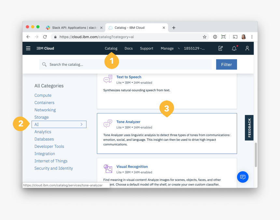This screenshot has height=220, width=280.
Task: Select the Security and Identity category
Action: [54, 168]
